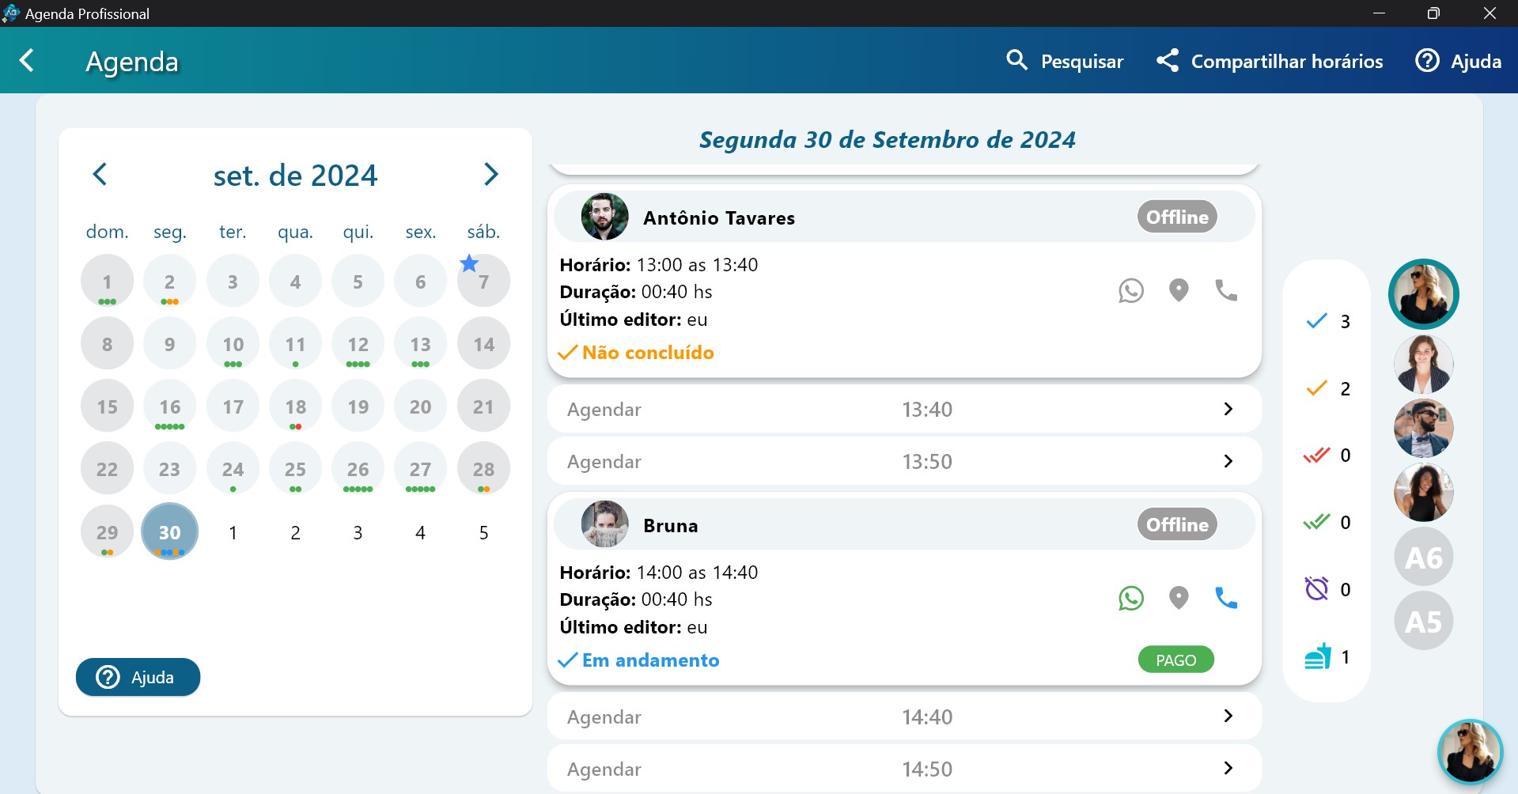Open WhatsApp chat with Bruna
1518x794 pixels.
point(1131,598)
